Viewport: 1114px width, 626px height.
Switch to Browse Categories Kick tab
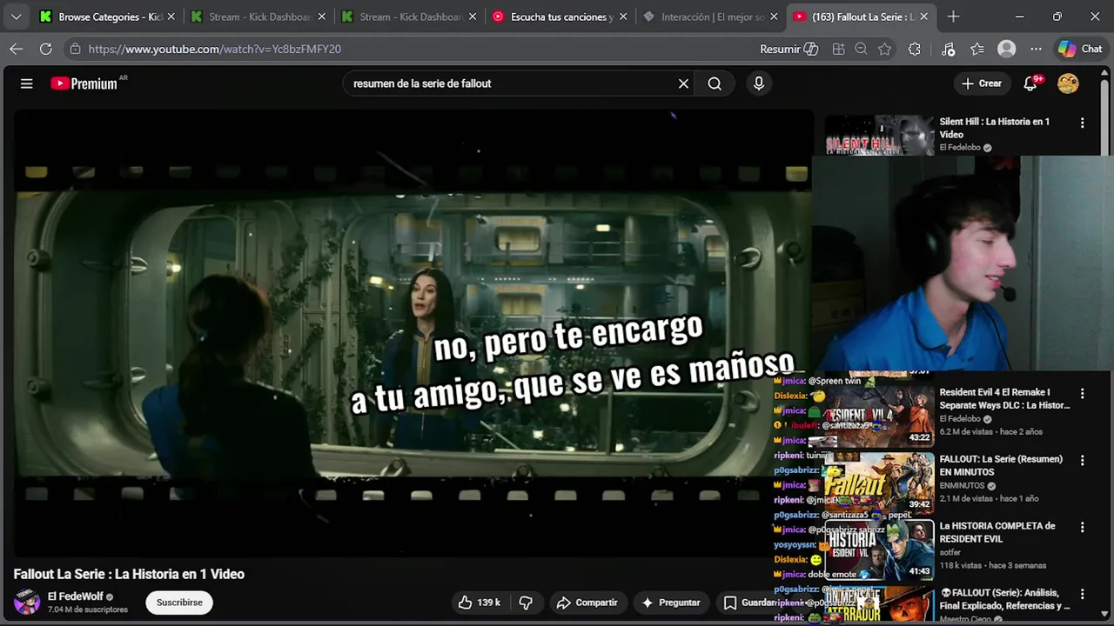[106, 17]
